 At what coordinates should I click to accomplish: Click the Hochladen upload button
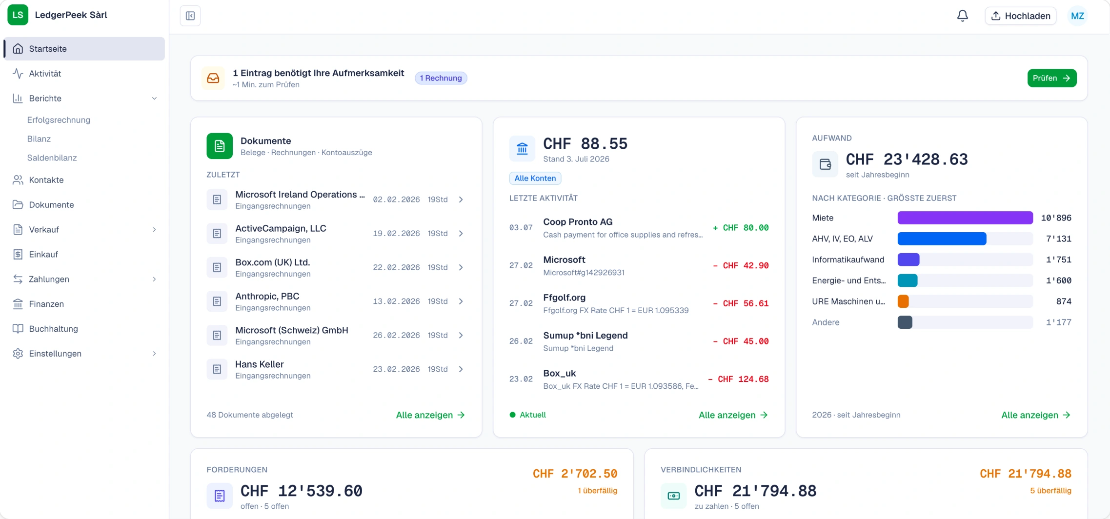[x=1021, y=16]
